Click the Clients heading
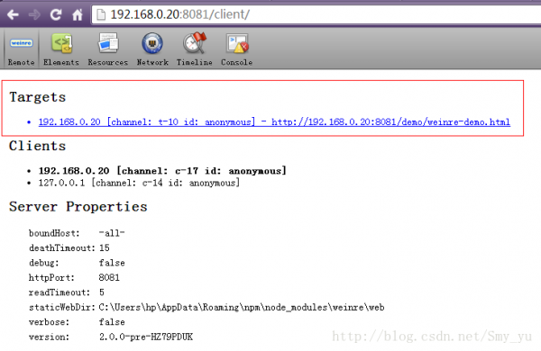This screenshot has width=541, height=351. click(x=37, y=146)
